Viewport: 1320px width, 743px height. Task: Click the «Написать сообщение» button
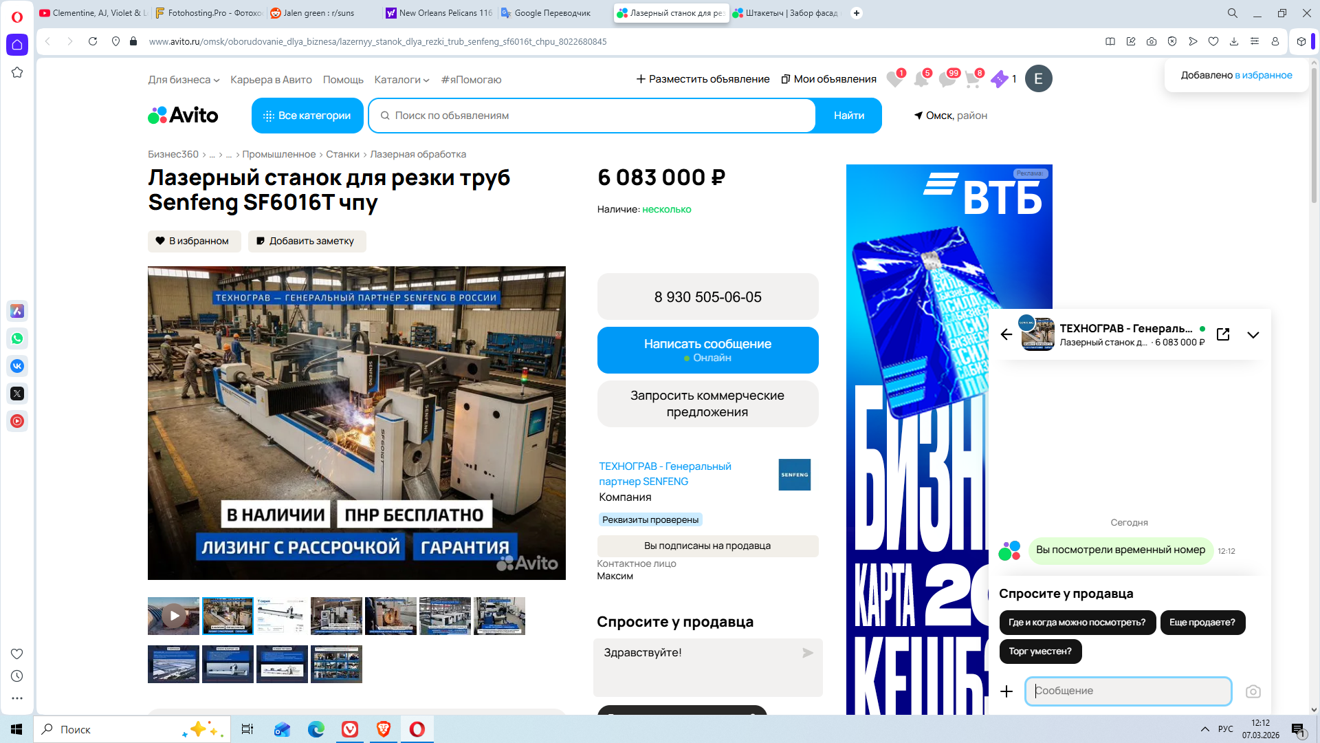pos(707,349)
